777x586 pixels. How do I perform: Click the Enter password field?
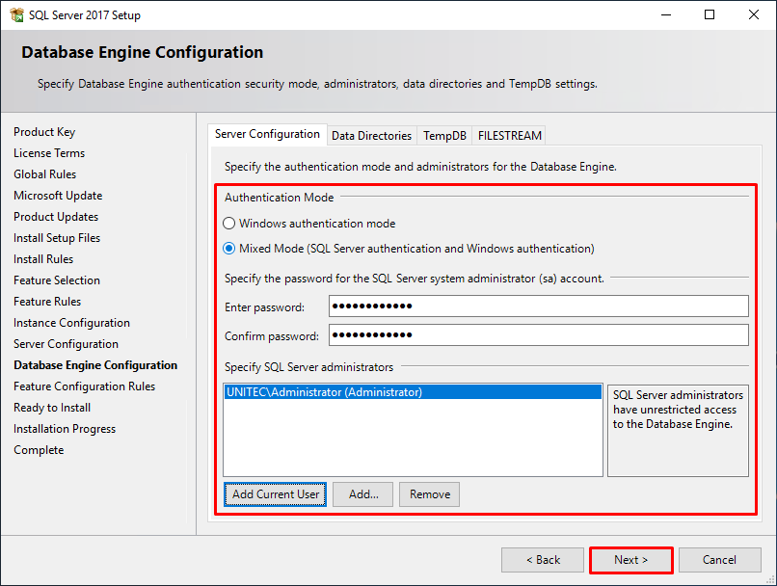point(539,306)
